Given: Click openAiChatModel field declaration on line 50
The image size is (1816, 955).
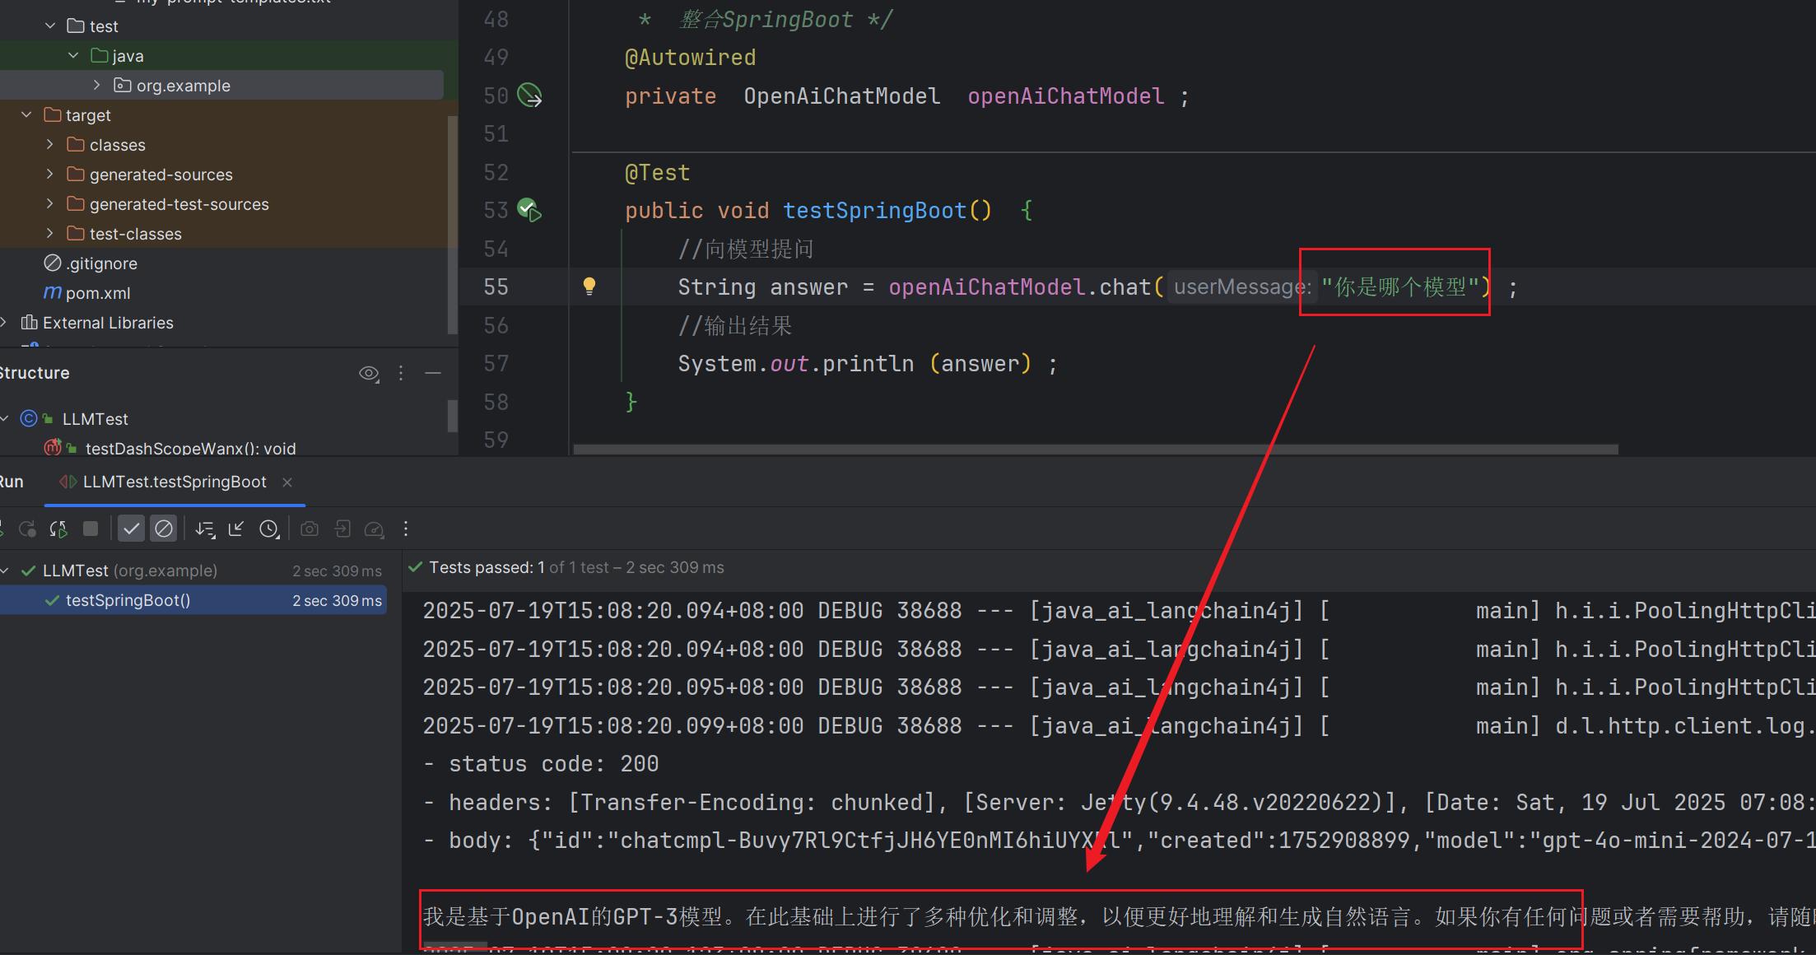Looking at the screenshot, I should tap(1065, 96).
